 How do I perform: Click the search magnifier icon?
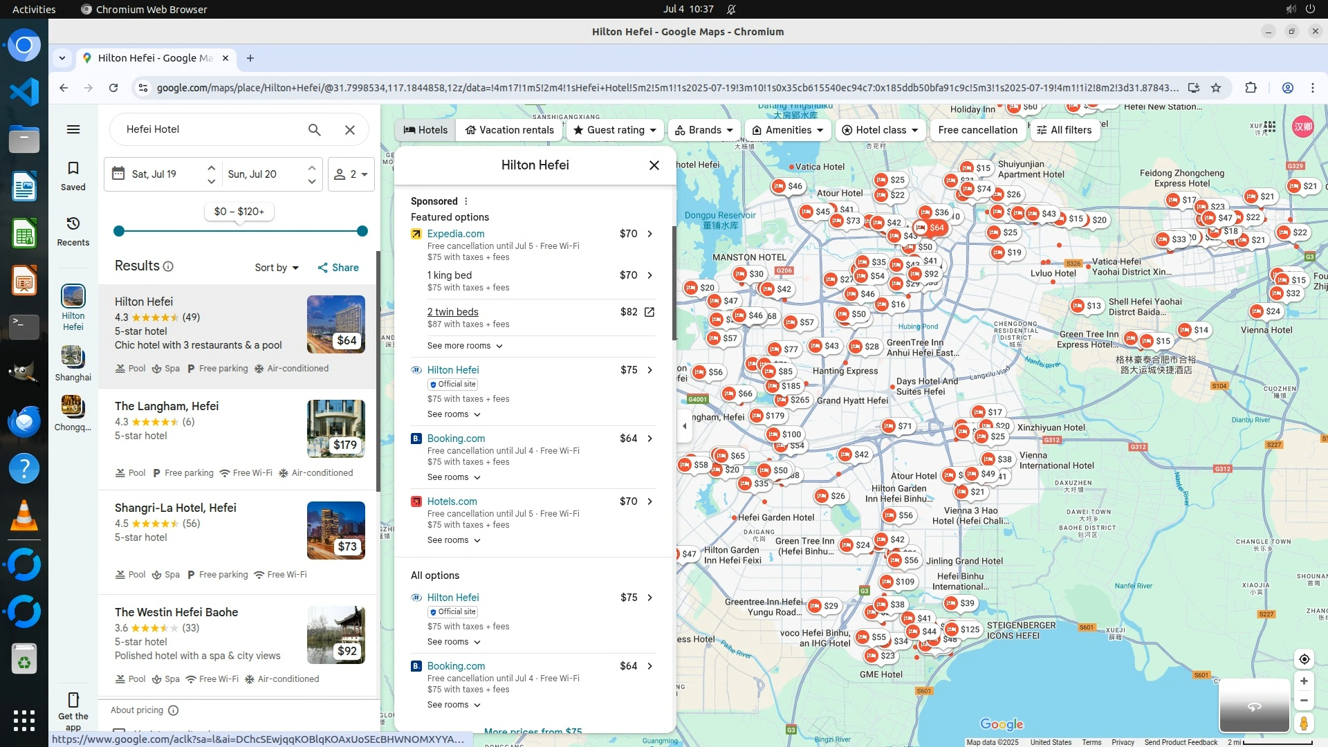pos(314,130)
